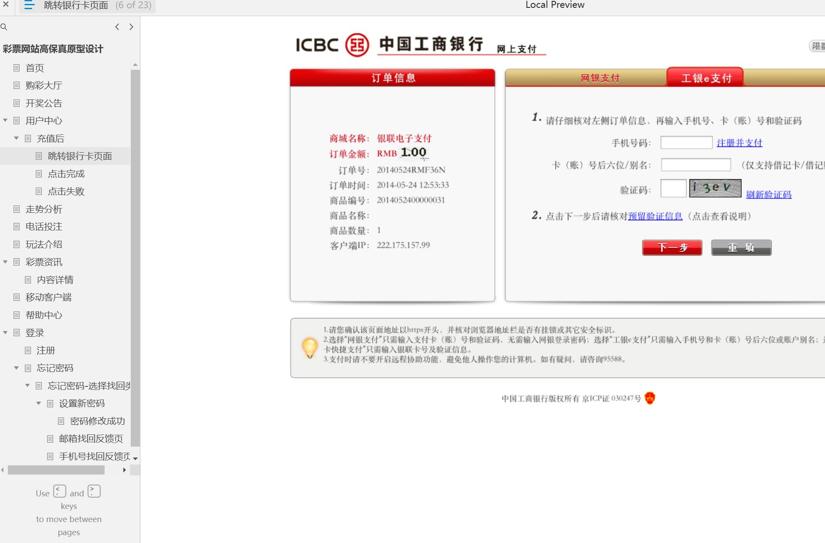Viewport: 825px width, 543px height.
Task: Select the 工银e支付 tab
Action: tap(706, 78)
